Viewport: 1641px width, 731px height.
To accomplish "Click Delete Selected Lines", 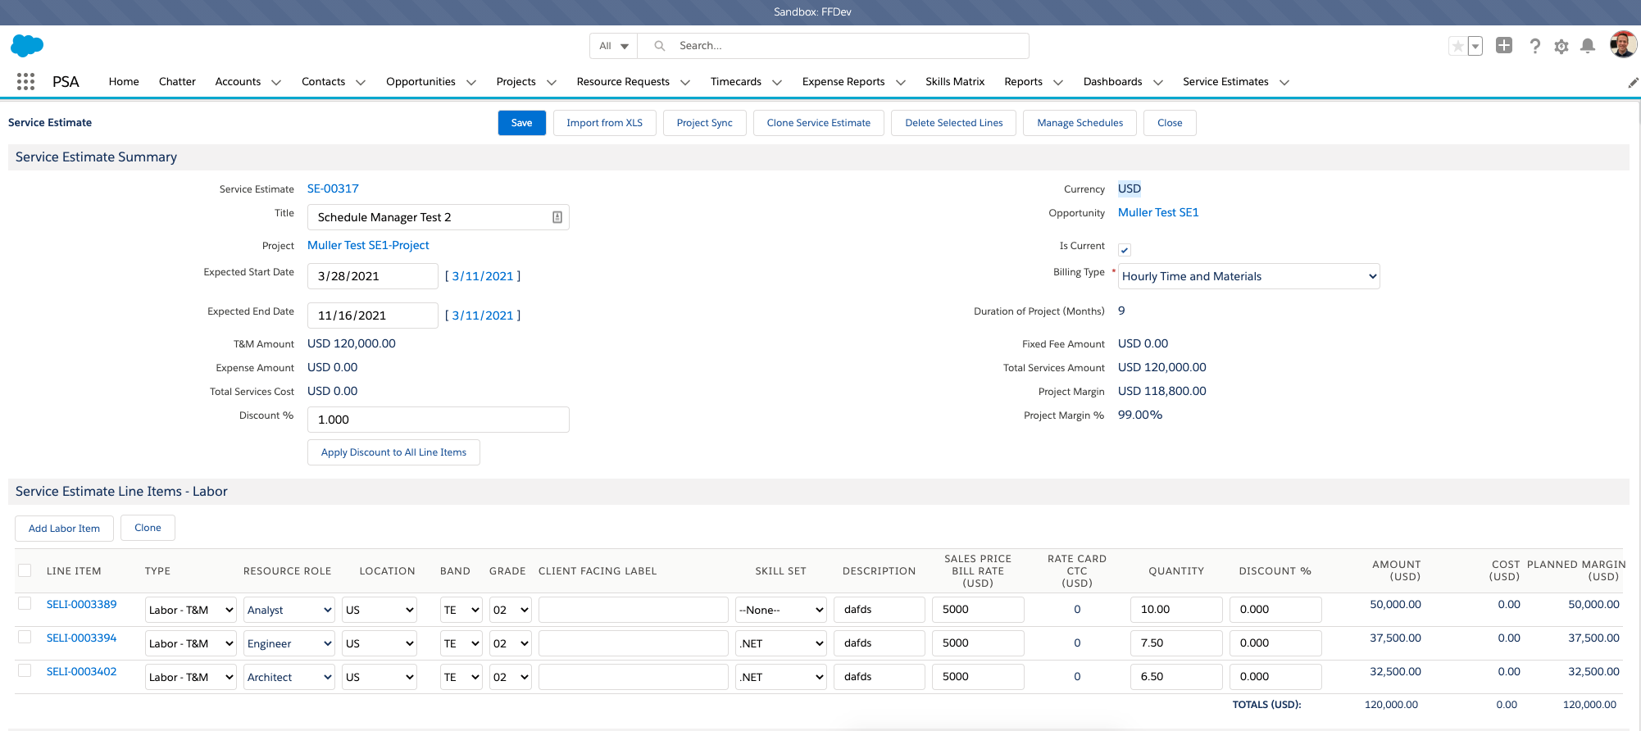I will [x=954, y=123].
